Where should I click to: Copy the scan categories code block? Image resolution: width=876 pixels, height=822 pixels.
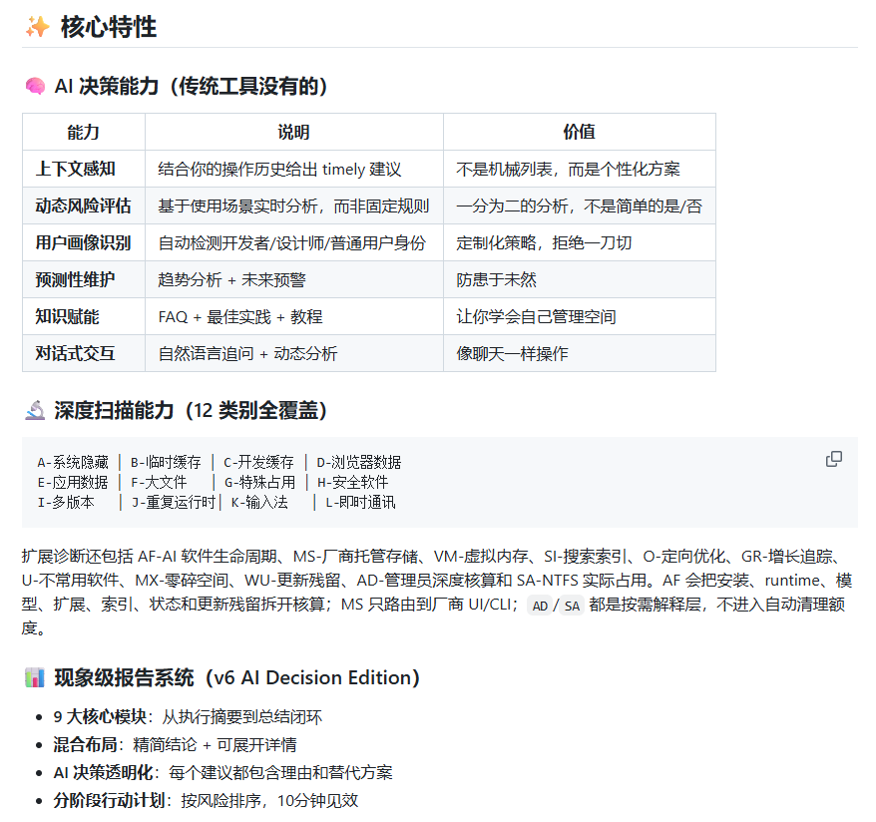tap(833, 459)
